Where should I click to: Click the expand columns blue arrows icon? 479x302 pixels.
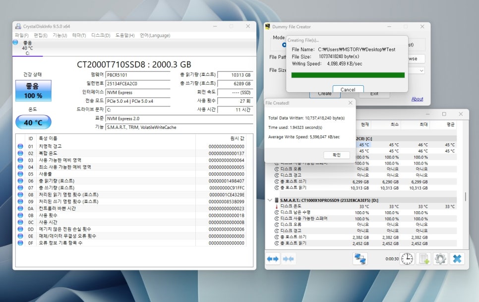click(x=273, y=259)
